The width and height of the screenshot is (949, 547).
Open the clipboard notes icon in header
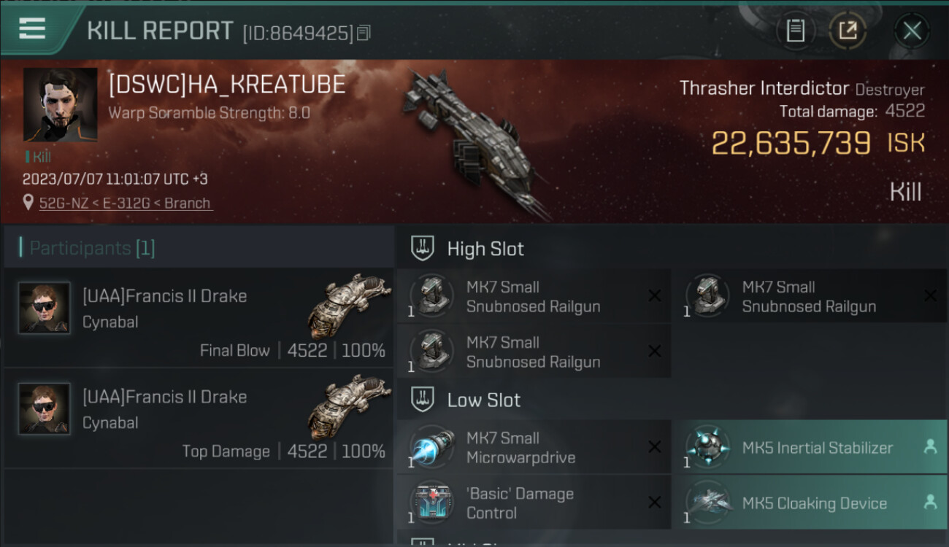coord(795,31)
